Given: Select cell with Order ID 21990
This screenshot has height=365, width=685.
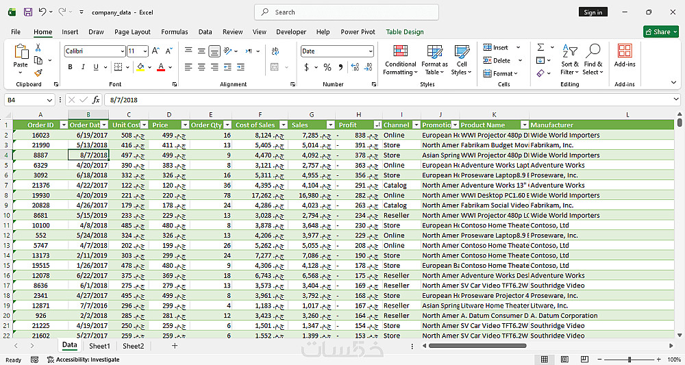Looking at the screenshot, I should (40, 145).
